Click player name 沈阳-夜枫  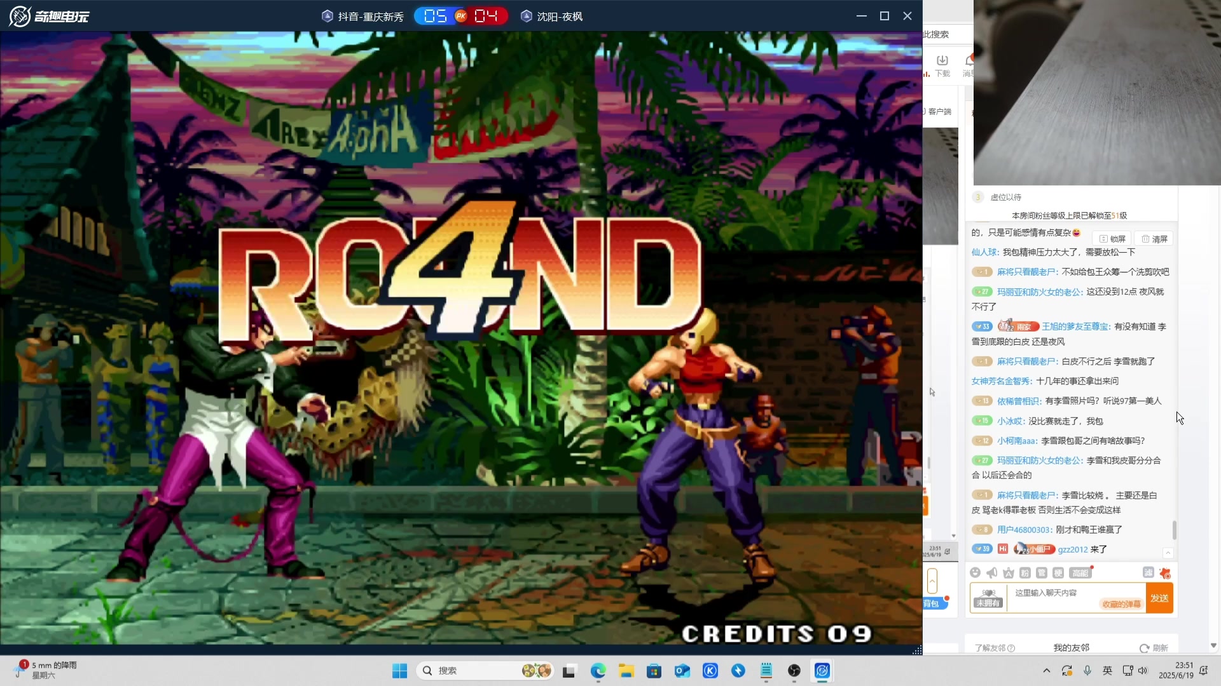click(560, 17)
